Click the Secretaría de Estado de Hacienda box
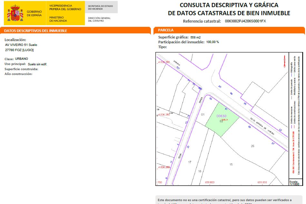306x204 pixels. click(x=100, y=7)
